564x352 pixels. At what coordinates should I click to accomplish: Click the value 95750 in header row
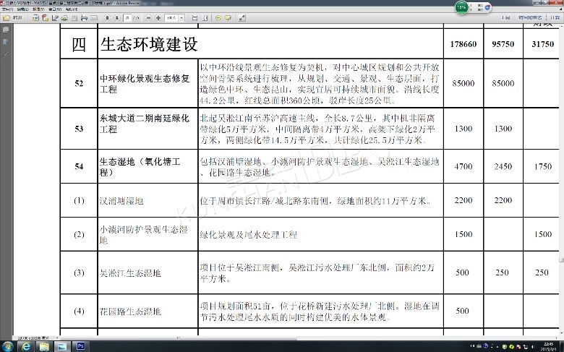[x=503, y=44]
